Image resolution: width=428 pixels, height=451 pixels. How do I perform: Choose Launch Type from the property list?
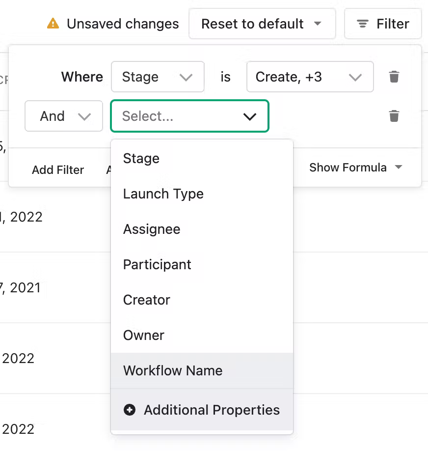point(202,194)
